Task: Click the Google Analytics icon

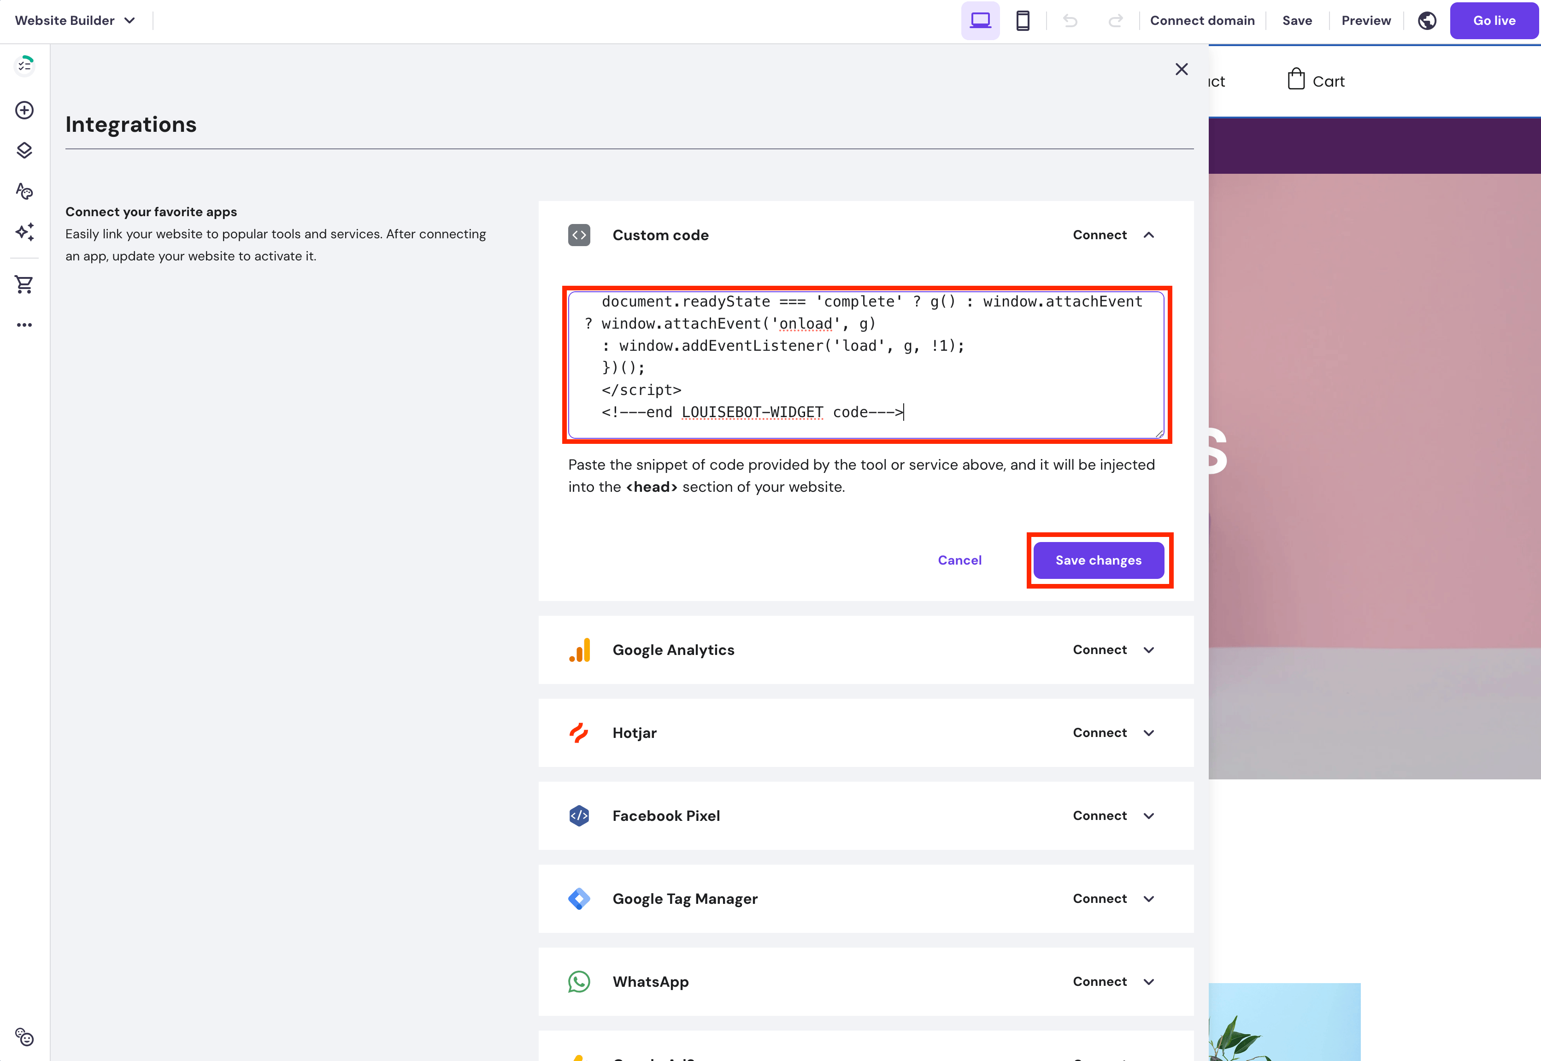Action: [x=579, y=650]
